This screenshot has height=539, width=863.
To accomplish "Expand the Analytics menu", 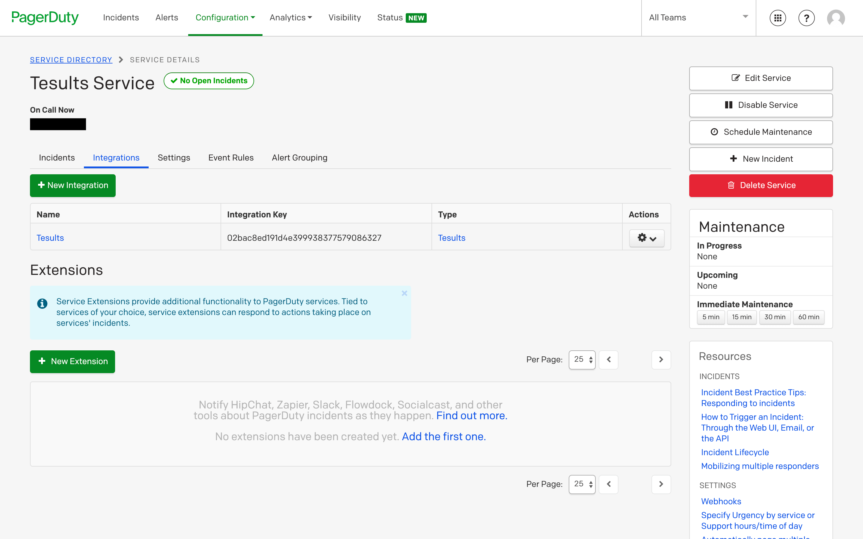I will 291,17.
